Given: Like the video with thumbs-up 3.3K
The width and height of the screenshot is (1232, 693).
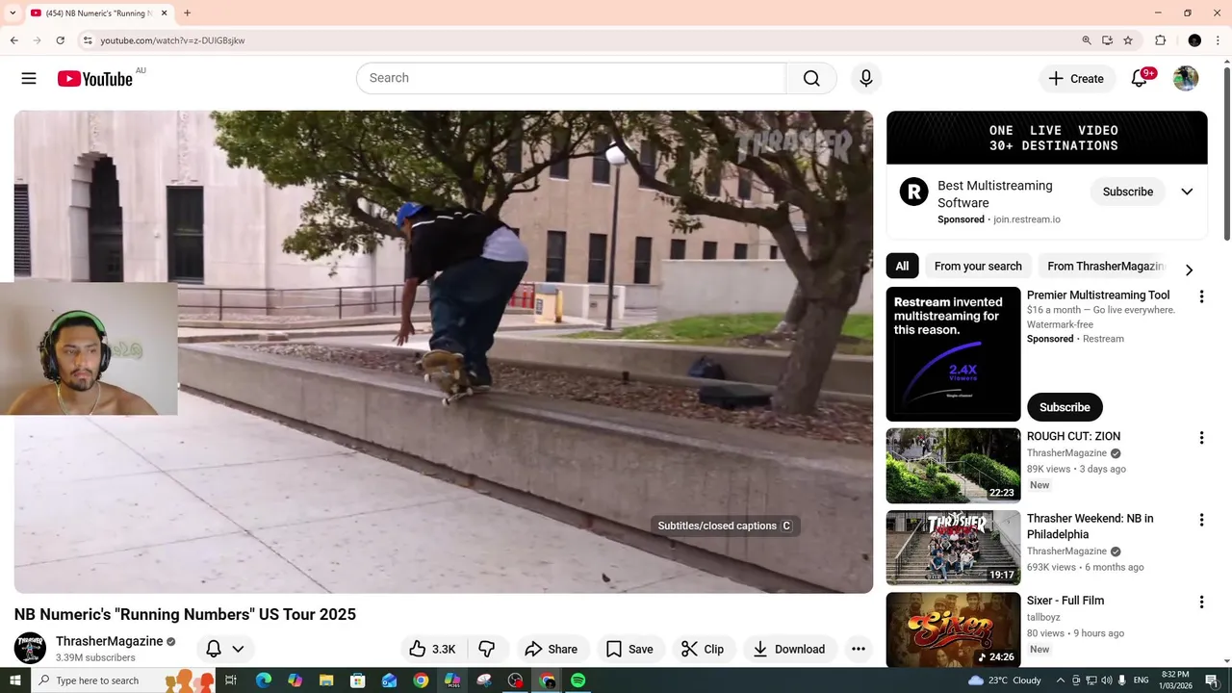Looking at the screenshot, I should click(x=432, y=649).
